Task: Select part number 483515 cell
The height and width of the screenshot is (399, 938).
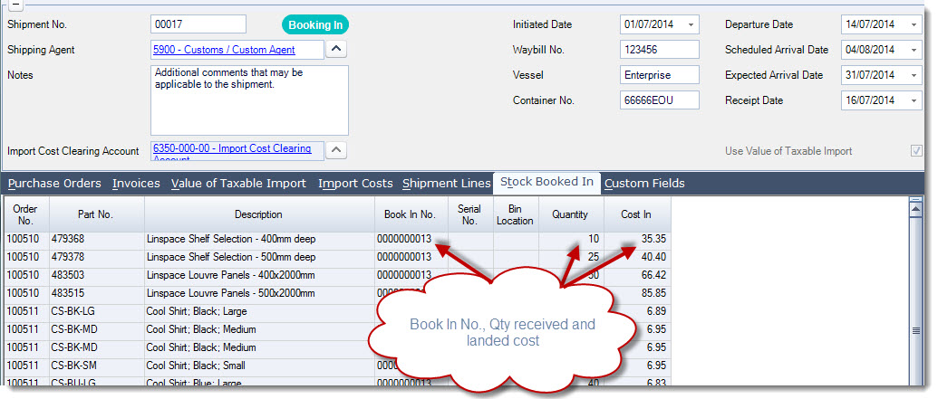Action: 96,293
